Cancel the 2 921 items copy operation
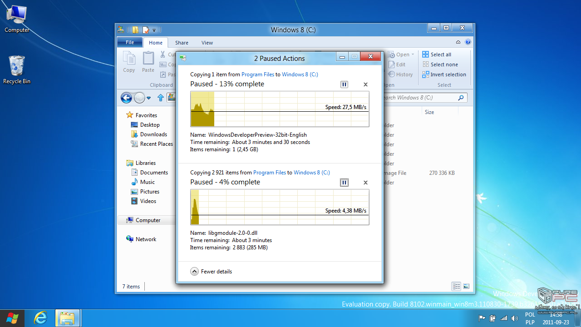Image resolution: width=581 pixels, height=327 pixels. [365, 183]
